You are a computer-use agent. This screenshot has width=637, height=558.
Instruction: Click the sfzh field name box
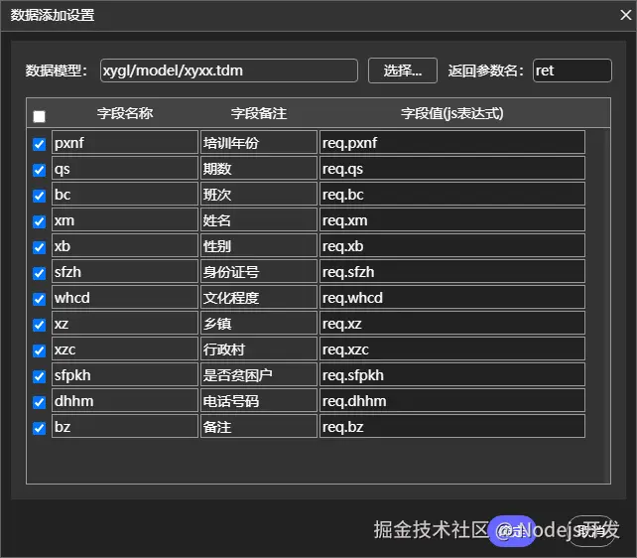125,271
